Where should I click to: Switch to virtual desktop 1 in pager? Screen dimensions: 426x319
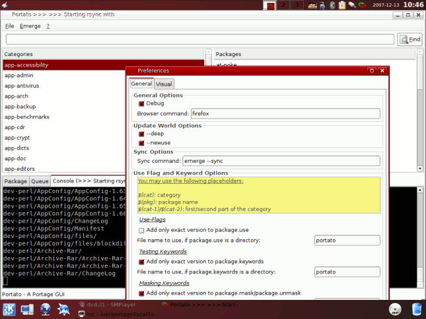(269, 5)
